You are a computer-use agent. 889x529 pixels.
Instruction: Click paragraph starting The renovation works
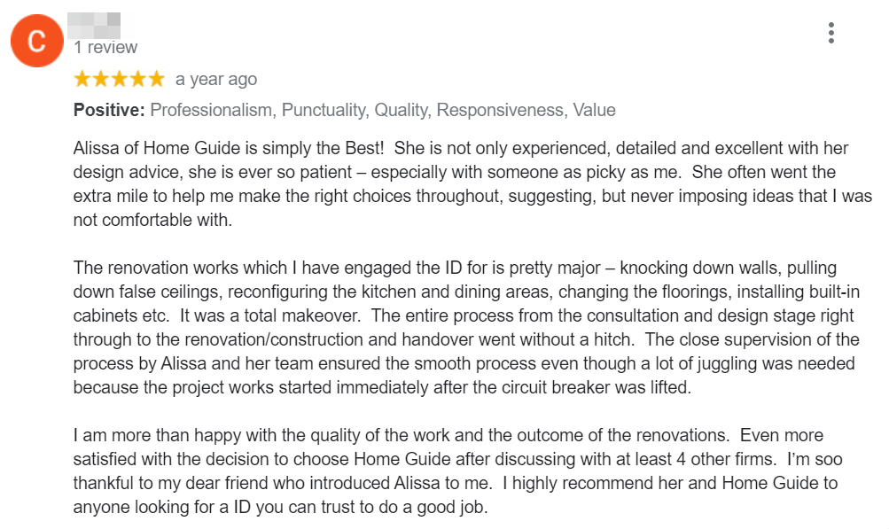point(467,327)
